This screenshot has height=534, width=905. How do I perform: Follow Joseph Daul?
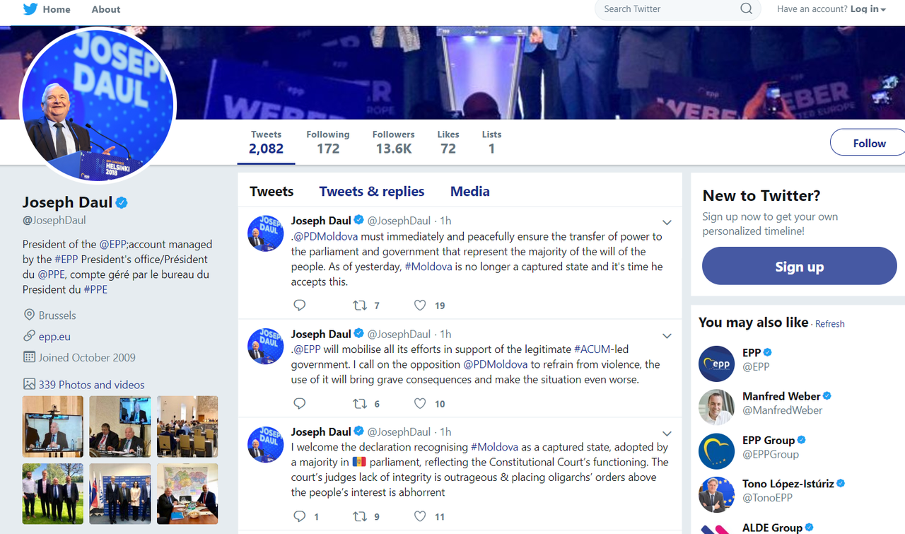[x=868, y=143]
